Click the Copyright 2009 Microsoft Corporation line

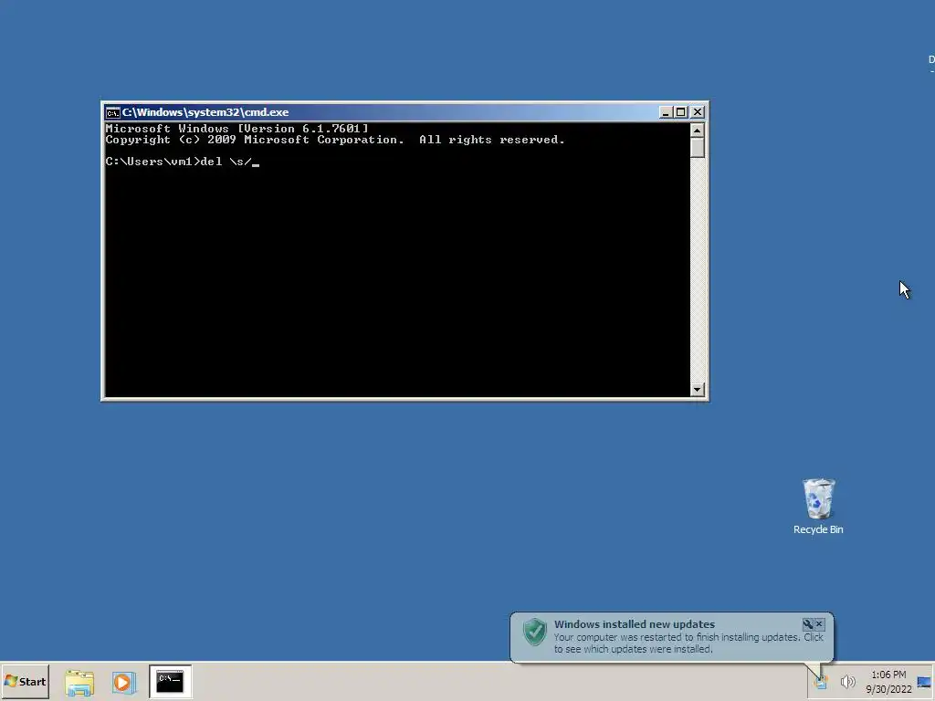(x=334, y=140)
